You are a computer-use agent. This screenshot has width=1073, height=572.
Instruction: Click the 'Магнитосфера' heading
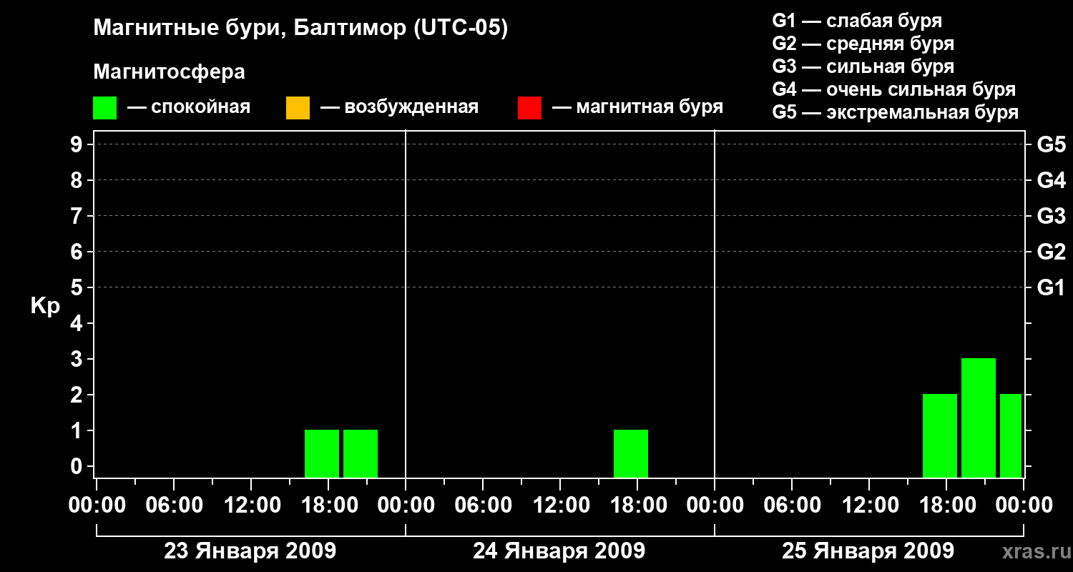point(170,72)
